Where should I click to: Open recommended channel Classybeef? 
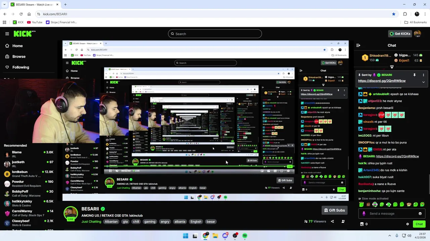click(x=29, y=223)
